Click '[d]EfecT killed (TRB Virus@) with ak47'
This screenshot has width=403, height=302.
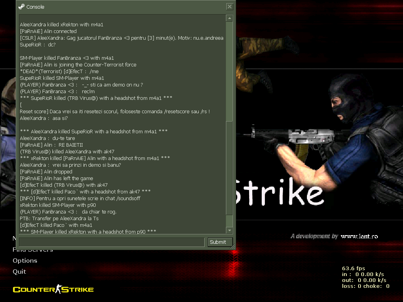pos(63,185)
